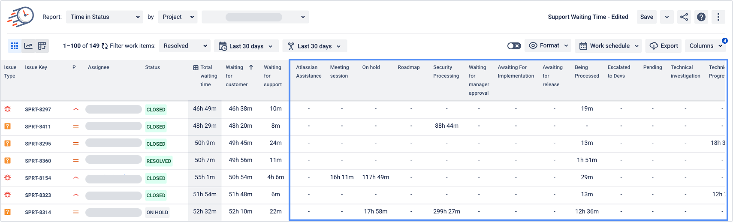Screen dimensions: 733x222
Task: Click the 299h 27m Security Processing cell
Action: point(446,212)
